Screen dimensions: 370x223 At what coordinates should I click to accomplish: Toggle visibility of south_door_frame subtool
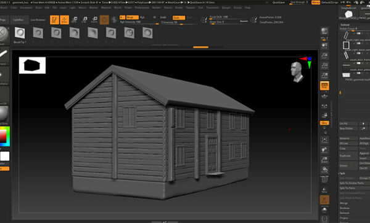(359, 53)
